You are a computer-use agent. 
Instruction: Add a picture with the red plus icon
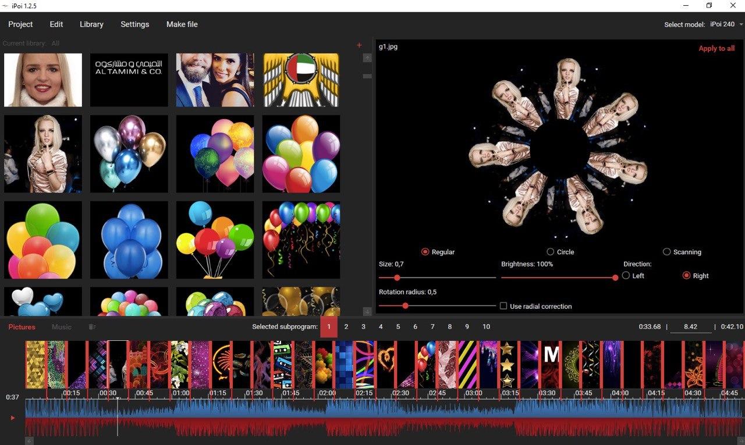click(359, 45)
